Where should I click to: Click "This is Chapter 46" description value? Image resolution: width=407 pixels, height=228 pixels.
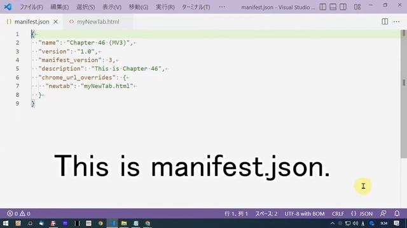click(x=127, y=69)
